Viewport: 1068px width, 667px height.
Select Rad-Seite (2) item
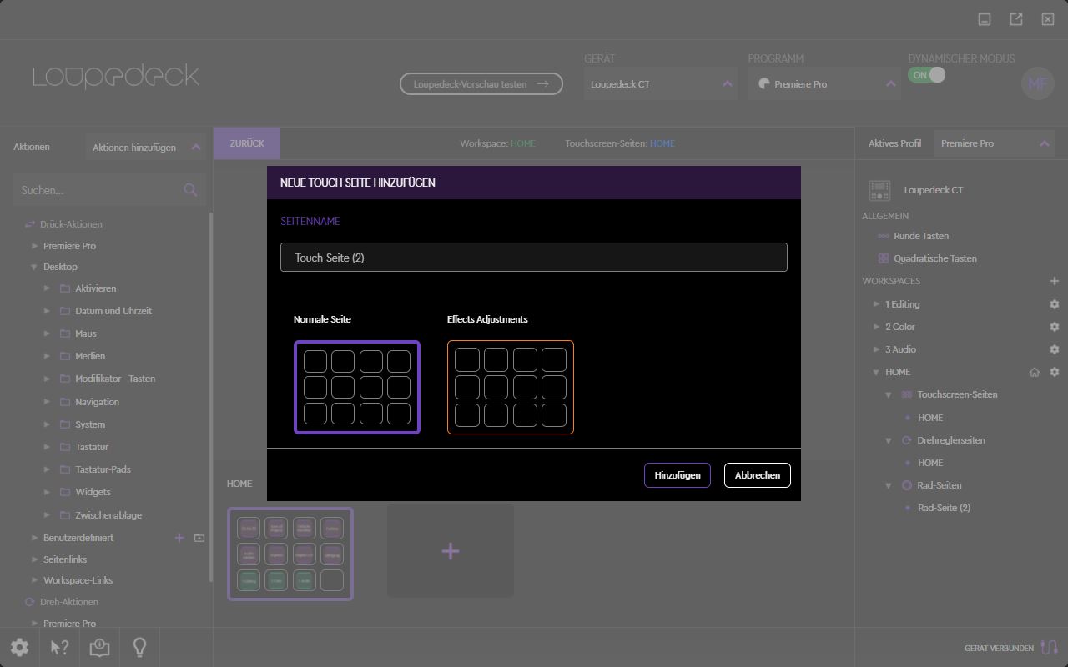click(944, 508)
